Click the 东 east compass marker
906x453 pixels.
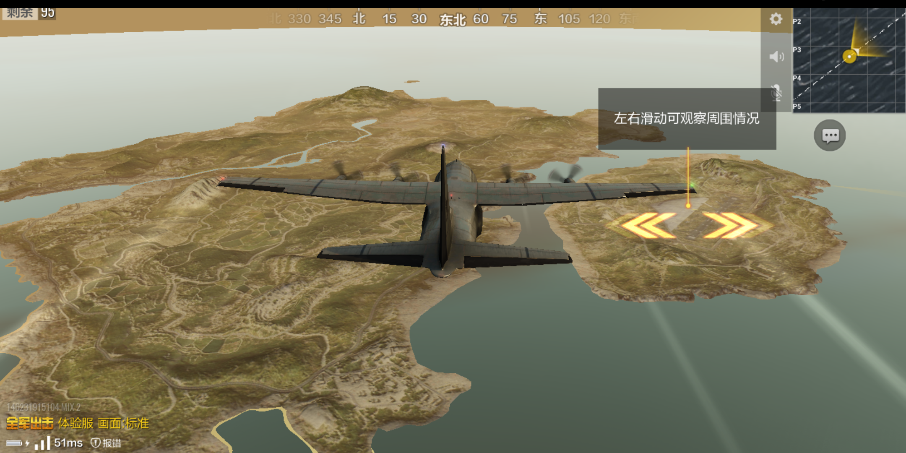tap(540, 19)
